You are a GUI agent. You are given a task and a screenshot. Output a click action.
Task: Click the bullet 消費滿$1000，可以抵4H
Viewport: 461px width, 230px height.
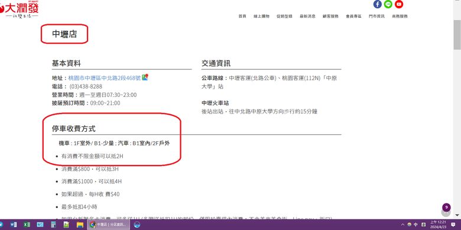click(x=92, y=182)
